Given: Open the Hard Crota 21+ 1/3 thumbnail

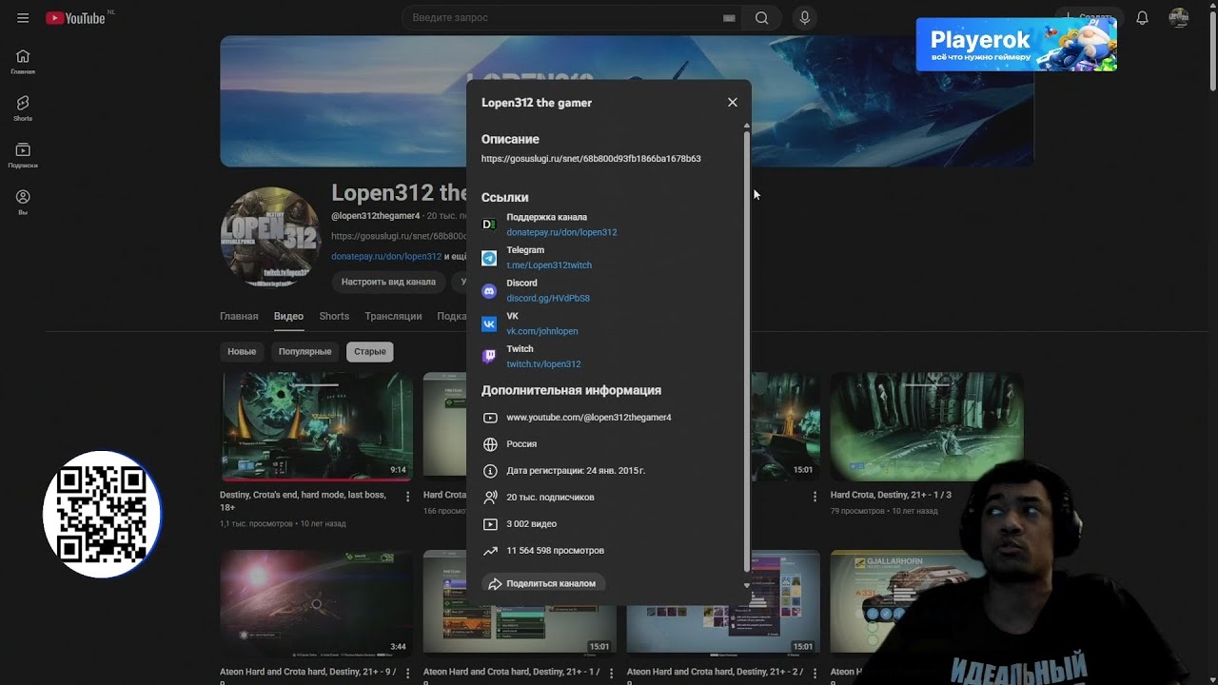Looking at the screenshot, I should pos(927,426).
